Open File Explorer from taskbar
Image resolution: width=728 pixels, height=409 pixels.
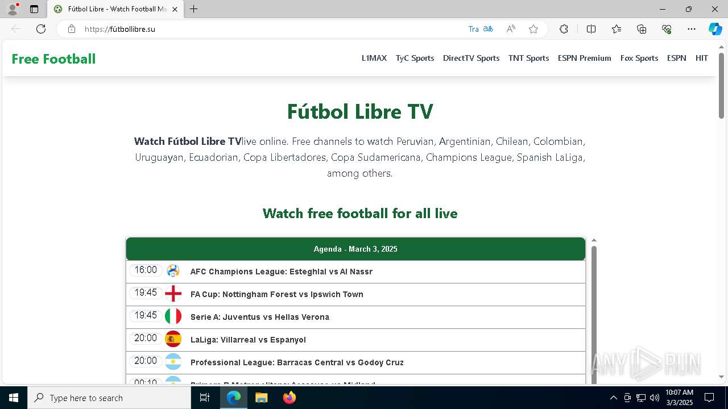261,398
